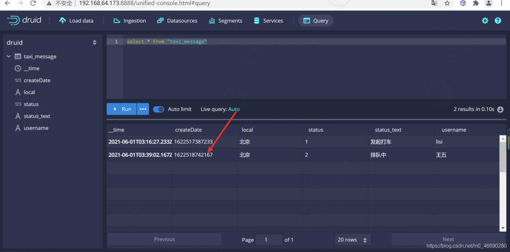
Task: Click the createDate number type icon
Action: pyautogui.click(x=18, y=80)
